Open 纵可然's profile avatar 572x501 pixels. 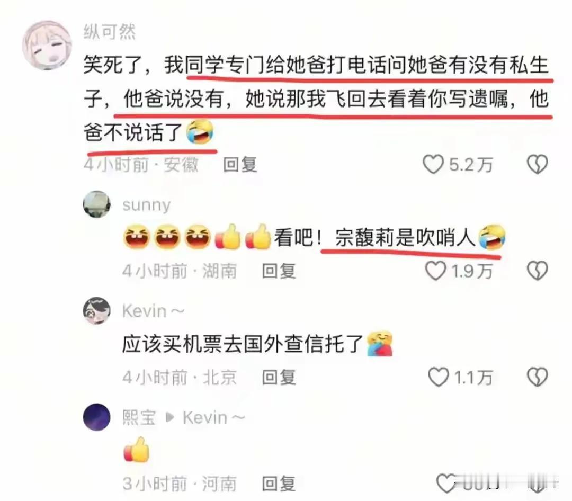pos(47,45)
